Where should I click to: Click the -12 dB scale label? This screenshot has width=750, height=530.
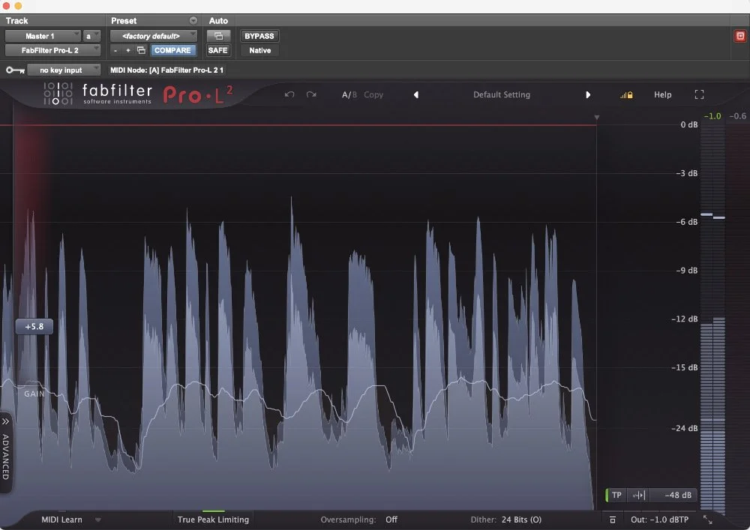tap(685, 319)
